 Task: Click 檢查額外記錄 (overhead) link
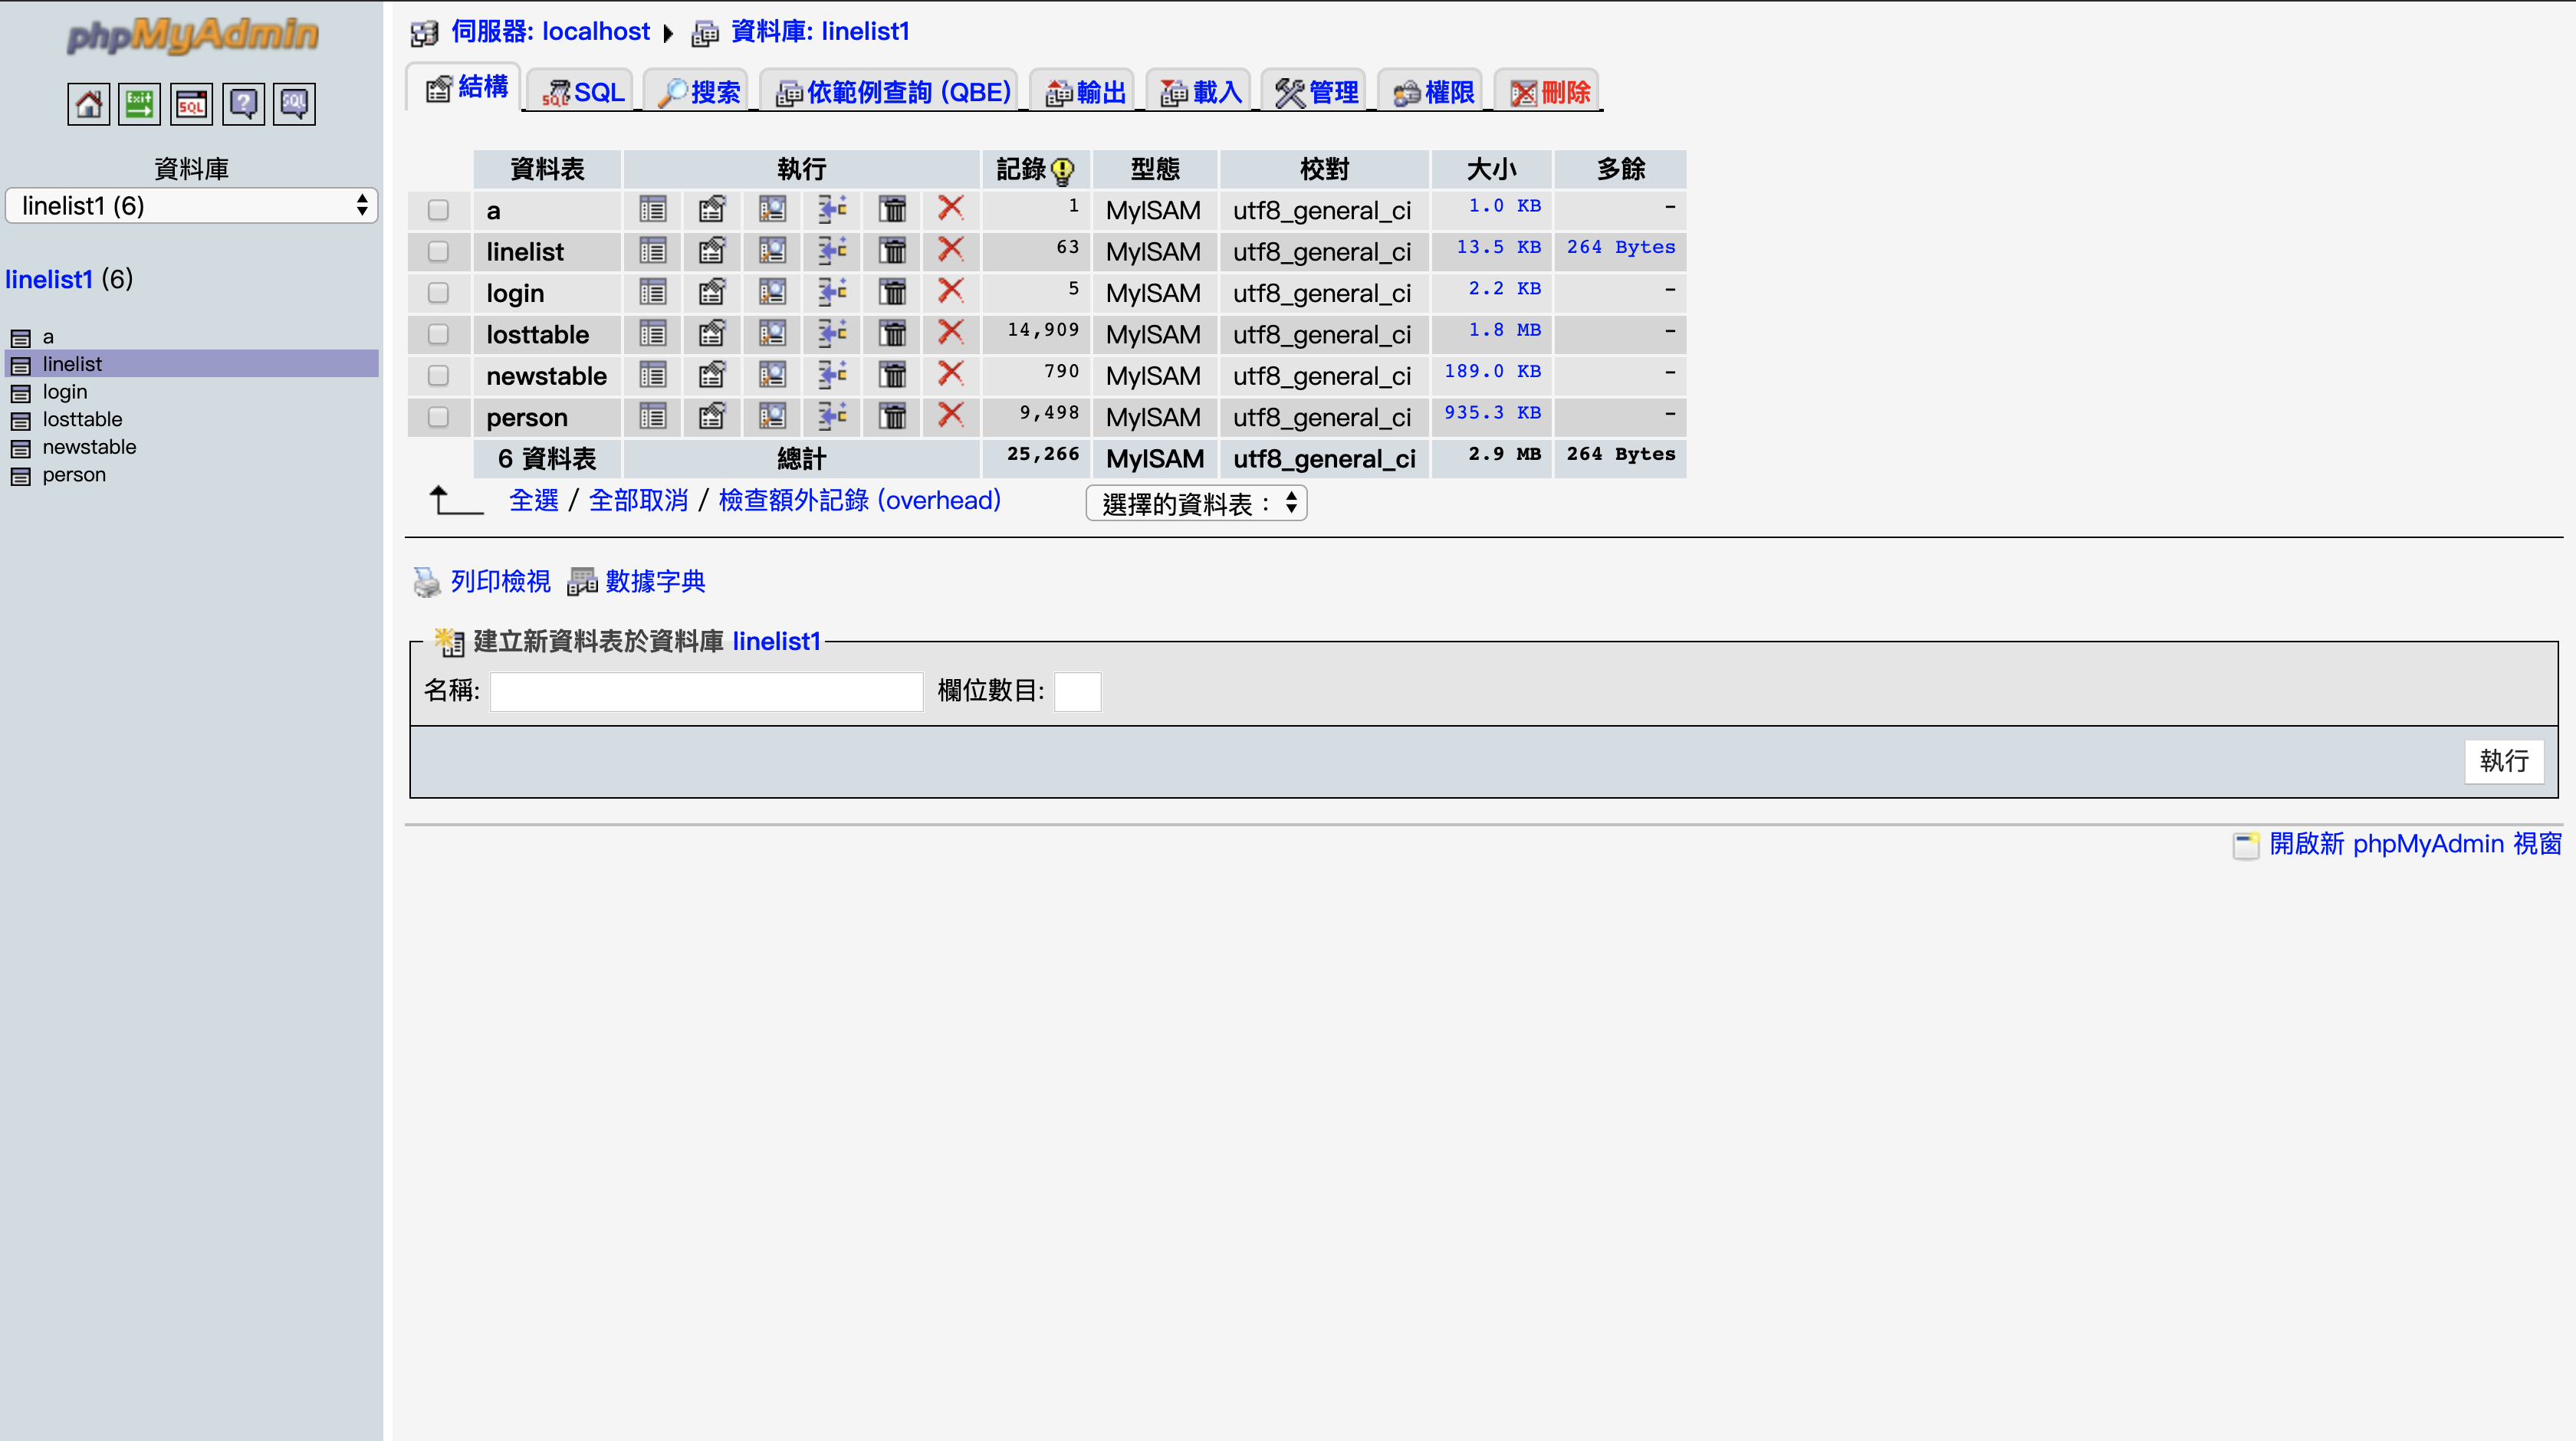(859, 500)
